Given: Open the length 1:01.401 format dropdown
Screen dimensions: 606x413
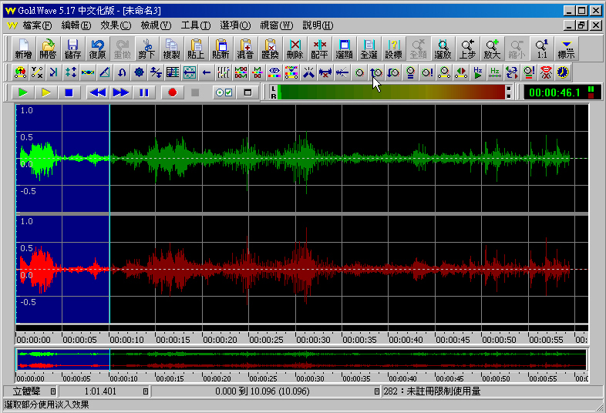Looking at the screenshot, I should click(x=145, y=391).
